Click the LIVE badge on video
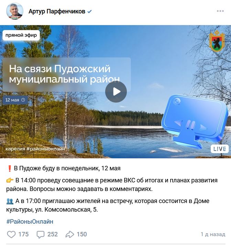The width and height of the screenshot is (231, 245). point(220,149)
